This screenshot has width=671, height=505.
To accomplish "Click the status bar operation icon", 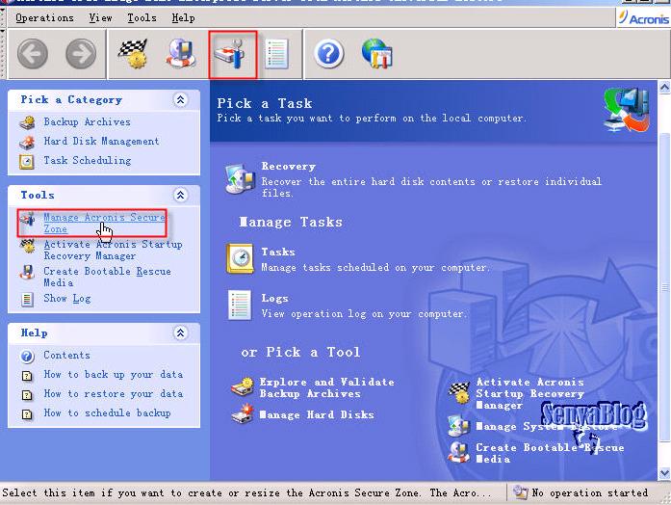I will coord(520,492).
